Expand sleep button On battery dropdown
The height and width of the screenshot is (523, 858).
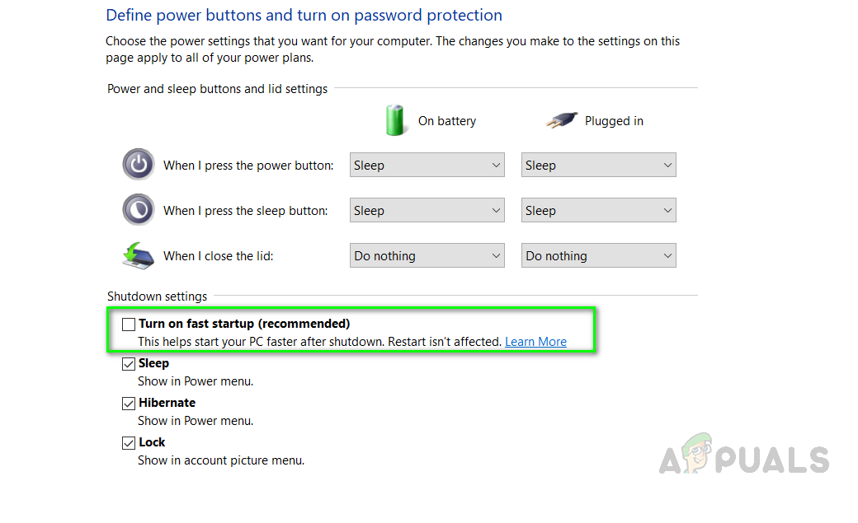pyautogui.click(x=427, y=210)
